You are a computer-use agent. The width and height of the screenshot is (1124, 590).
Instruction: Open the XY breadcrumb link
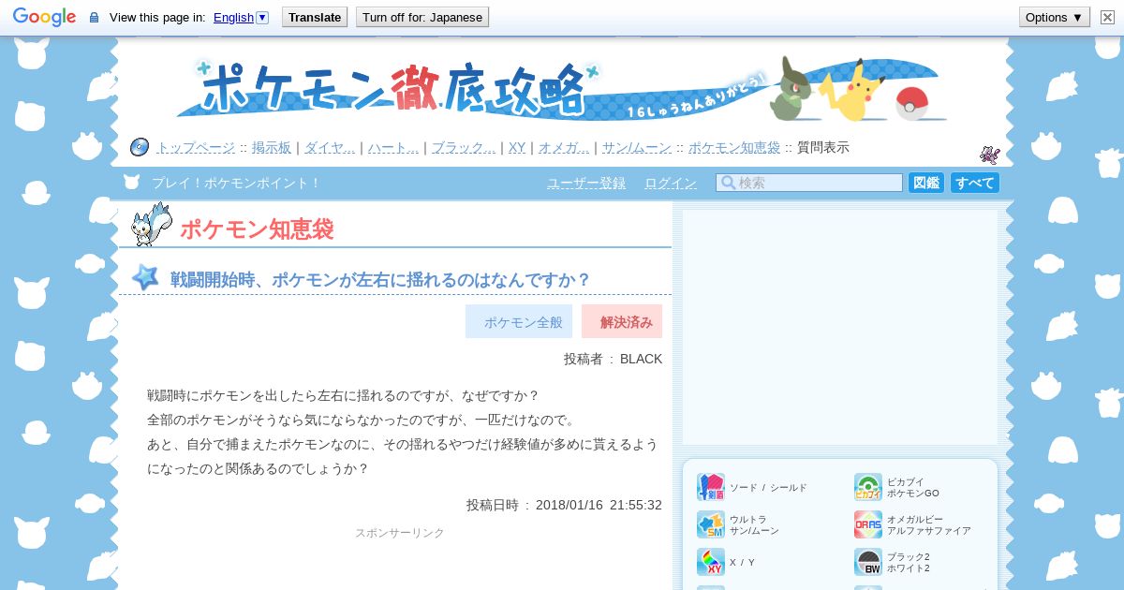coord(517,148)
